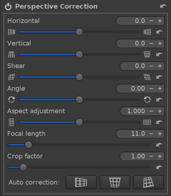Reset the Angle slider value

click(159, 100)
